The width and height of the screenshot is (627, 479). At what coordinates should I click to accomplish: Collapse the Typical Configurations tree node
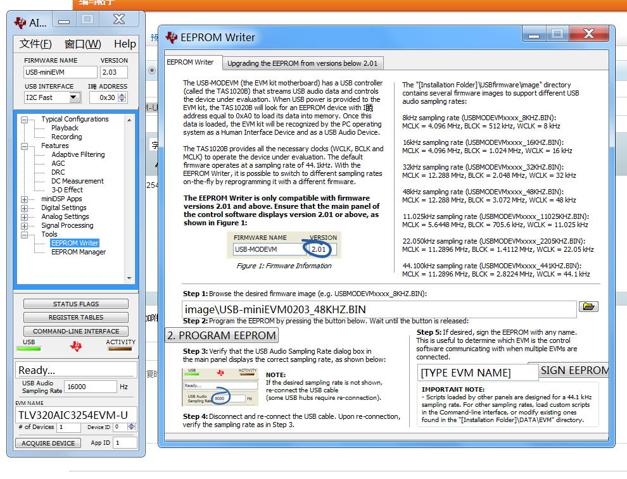[25, 120]
